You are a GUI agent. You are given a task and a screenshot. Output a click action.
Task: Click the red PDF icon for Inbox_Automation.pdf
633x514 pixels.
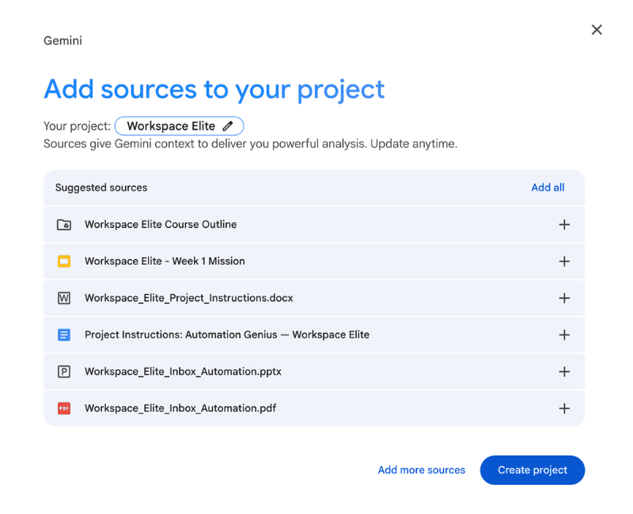coord(64,408)
